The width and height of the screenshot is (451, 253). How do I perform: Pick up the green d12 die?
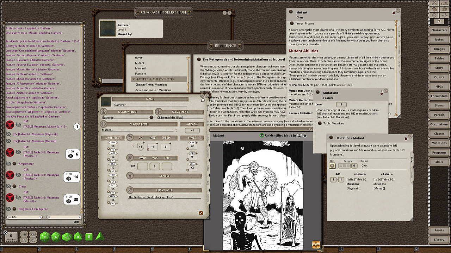(x=56, y=237)
